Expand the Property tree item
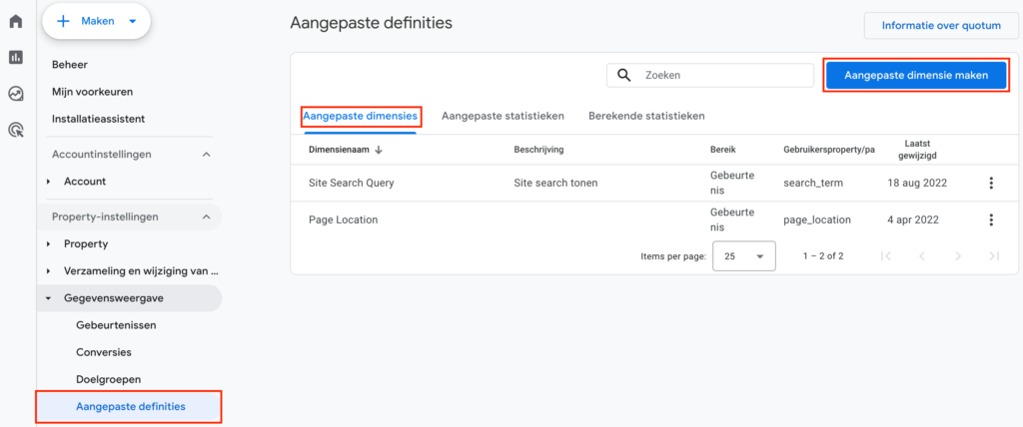1023x427 pixels. pos(49,243)
